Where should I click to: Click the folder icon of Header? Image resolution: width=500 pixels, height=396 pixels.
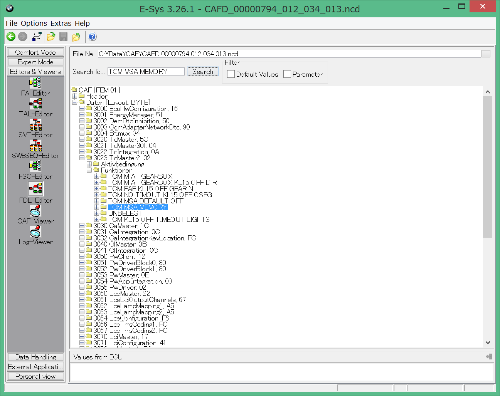[x=81, y=96]
